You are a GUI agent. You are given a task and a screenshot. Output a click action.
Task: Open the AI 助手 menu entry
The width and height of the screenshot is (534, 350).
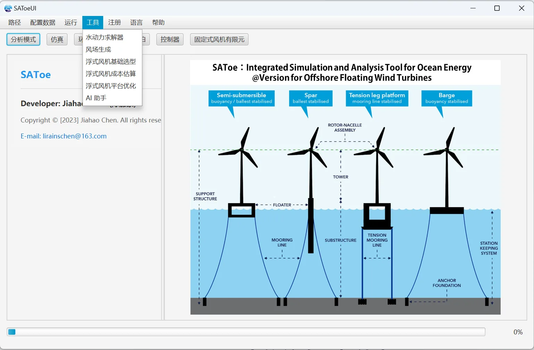[x=113, y=98]
